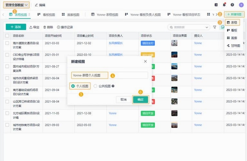Click 取消 in the dialog
247x161 pixels.
click(x=123, y=100)
